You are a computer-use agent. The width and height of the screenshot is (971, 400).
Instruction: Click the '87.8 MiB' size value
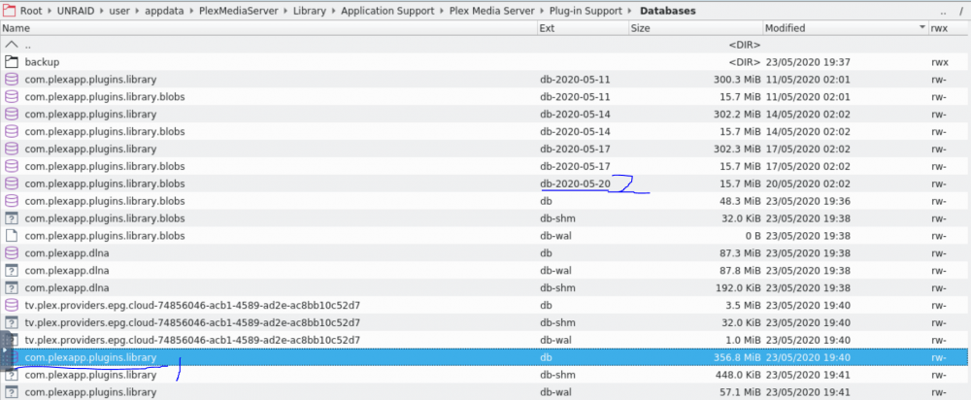pos(739,271)
